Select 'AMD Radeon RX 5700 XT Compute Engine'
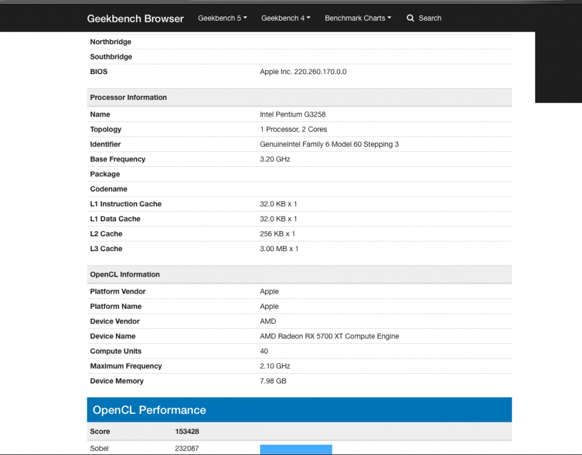Screen dimensions: 582x455 coord(329,336)
